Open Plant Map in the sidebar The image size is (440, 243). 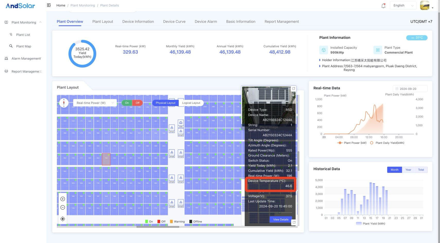[x=24, y=46]
